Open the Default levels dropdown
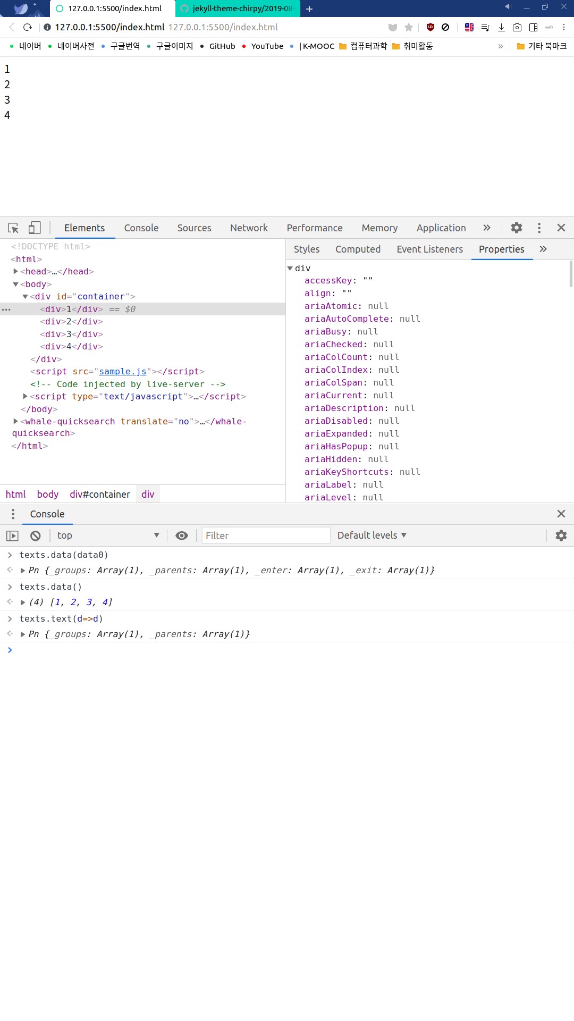Image resolution: width=574 pixels, height=1021 pixels. tap(372, 535)
